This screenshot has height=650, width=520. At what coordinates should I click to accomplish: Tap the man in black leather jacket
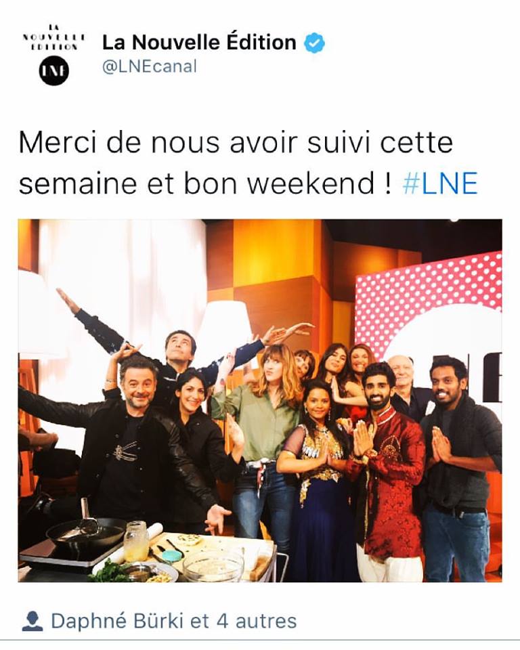(125, 448)
